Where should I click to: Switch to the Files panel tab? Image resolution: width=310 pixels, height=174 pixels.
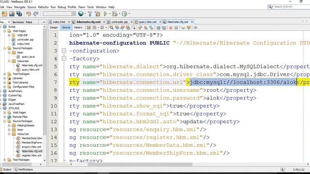click(29, 22)
